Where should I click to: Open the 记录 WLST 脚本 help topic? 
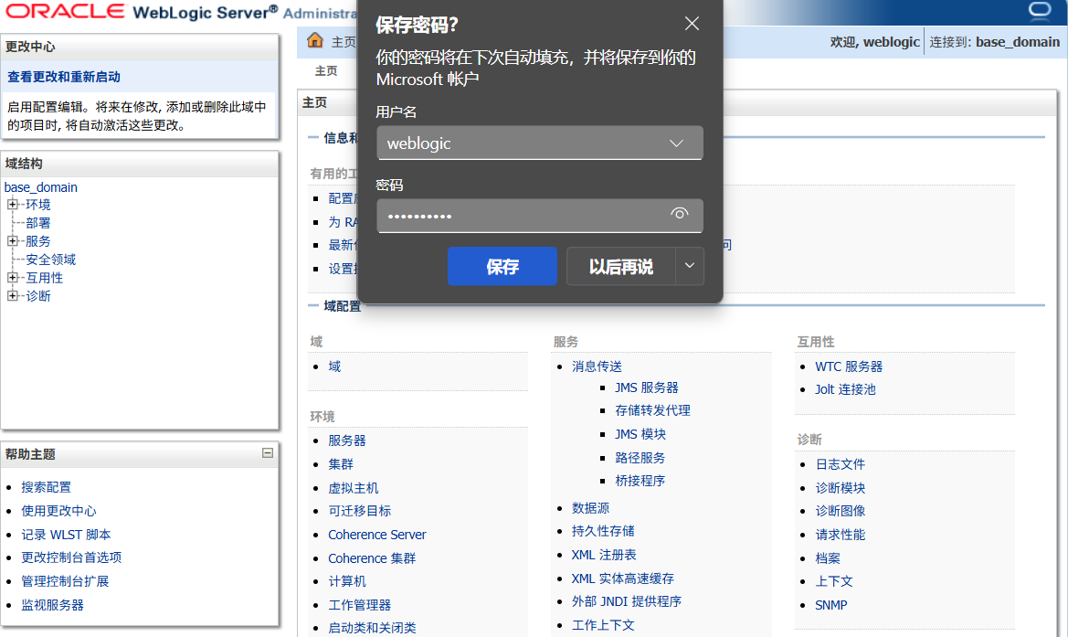click(66, 535)
